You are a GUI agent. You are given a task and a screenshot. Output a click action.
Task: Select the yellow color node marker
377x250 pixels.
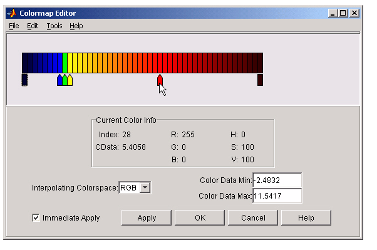pos(70,80)
